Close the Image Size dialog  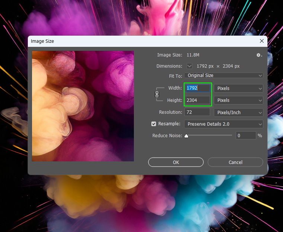pyautogui.click(x=262, y=41)
